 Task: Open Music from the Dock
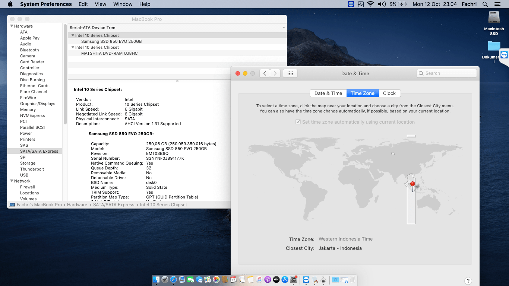pos(259,280)
